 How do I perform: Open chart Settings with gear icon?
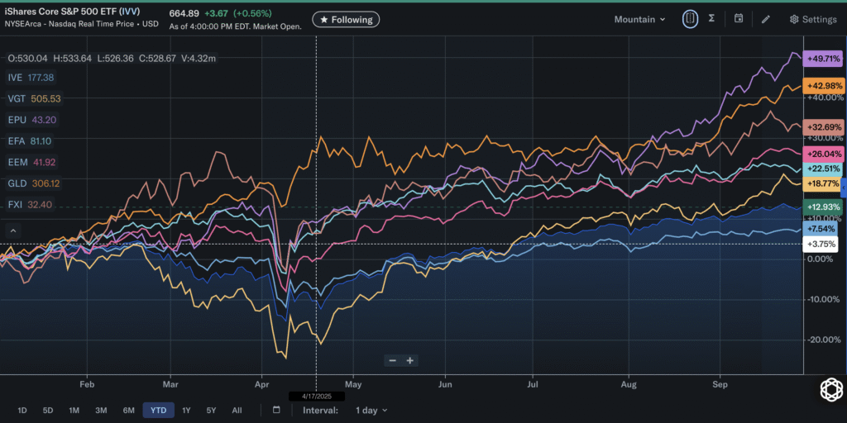tap(813, 19)
